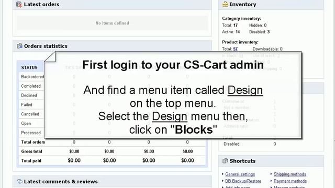Click the STATUS column header

pyautogui.click(x=29, y=67)
